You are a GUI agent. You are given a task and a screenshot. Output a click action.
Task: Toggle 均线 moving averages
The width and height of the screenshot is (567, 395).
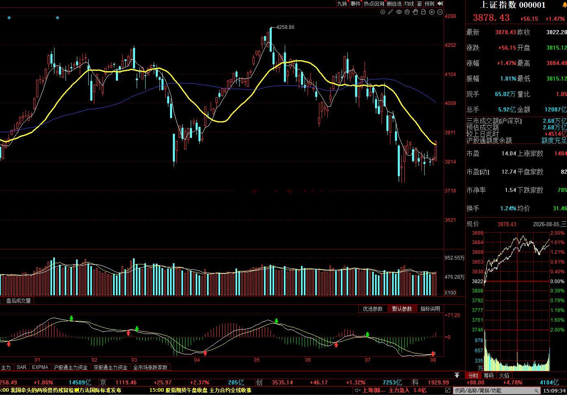[x=409, y=4]
